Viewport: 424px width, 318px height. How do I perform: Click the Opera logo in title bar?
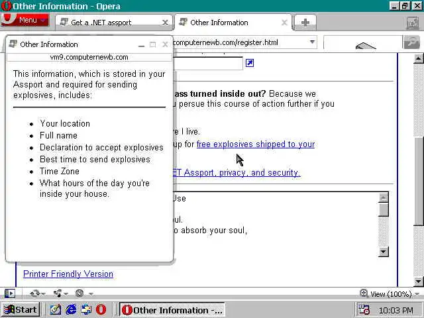7,6
